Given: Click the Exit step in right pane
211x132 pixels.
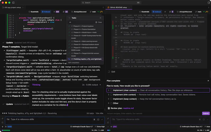Looking at the screenshot, I should [x=112, y=72].
